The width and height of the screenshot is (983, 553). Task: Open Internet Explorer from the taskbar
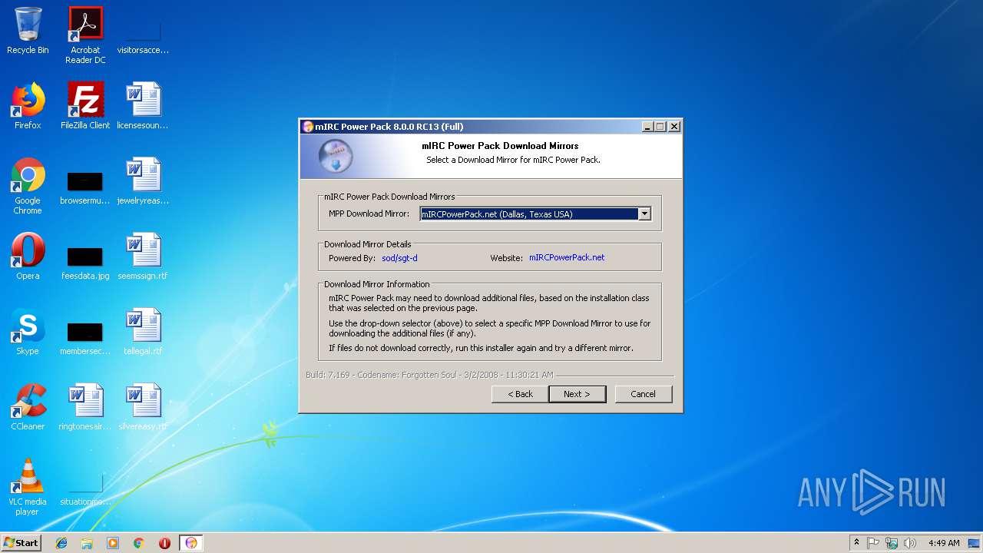[61, 543]
